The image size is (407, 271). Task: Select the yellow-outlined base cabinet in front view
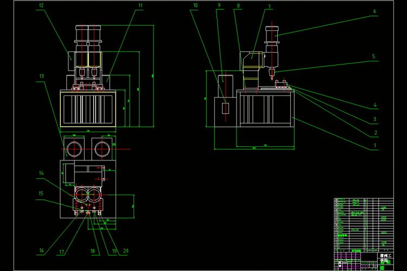coord(90,109)
